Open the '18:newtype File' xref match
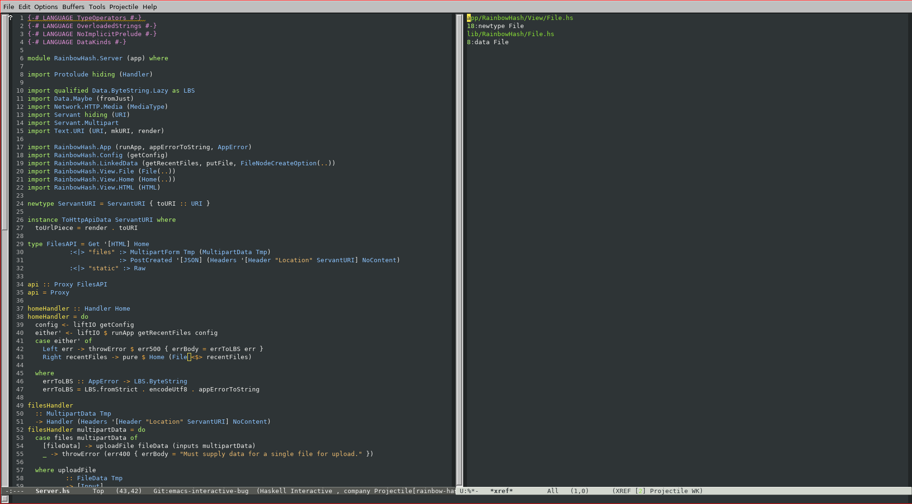Image resolution: width=912 pixels, height=504 pixels. [495, 26]
